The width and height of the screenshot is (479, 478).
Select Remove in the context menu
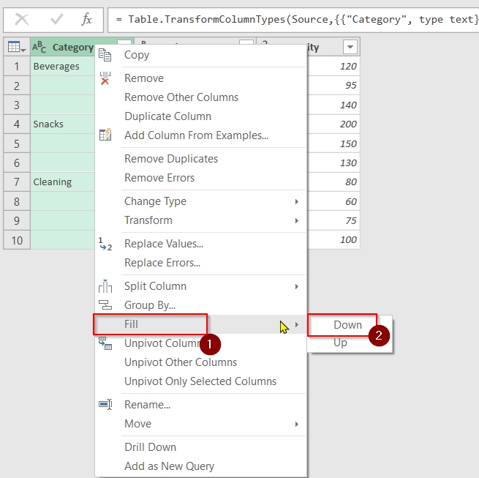(144, 78)
